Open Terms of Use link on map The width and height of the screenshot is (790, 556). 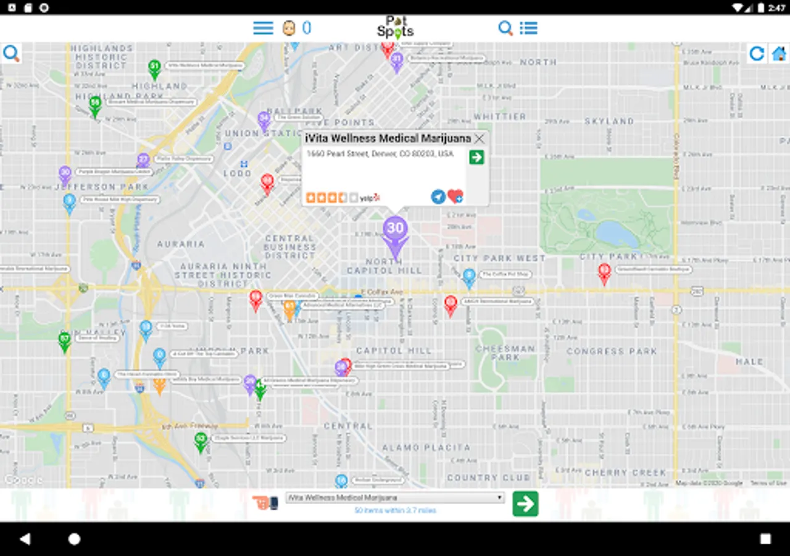pyautogui.click(x=768, y=483)
